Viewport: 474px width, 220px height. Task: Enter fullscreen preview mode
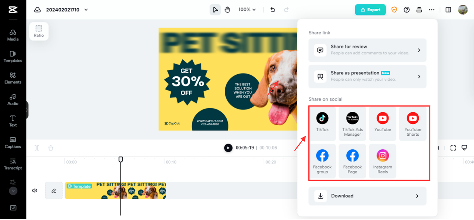[x=453, y=148]
